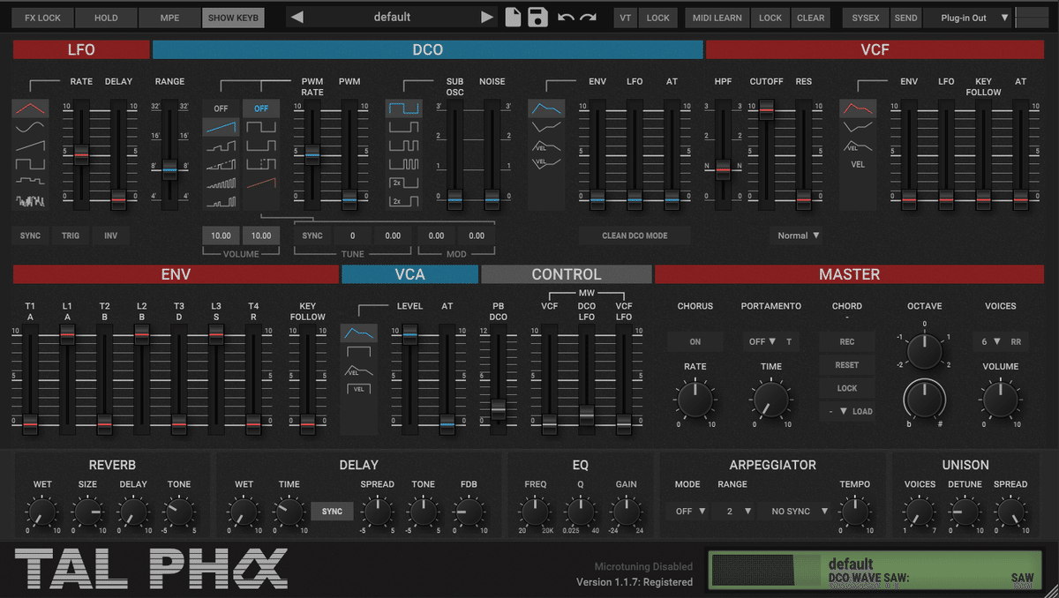Viewport: 1059px width, 598px height.
Task: Enable MPE mode
Action: point(169,18)
